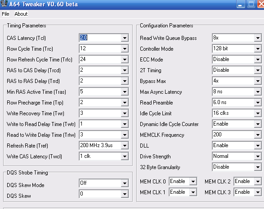Click the A64 Tweaker title bar icon
Screen dimensions: 264x209
click(x=4, y=3)
